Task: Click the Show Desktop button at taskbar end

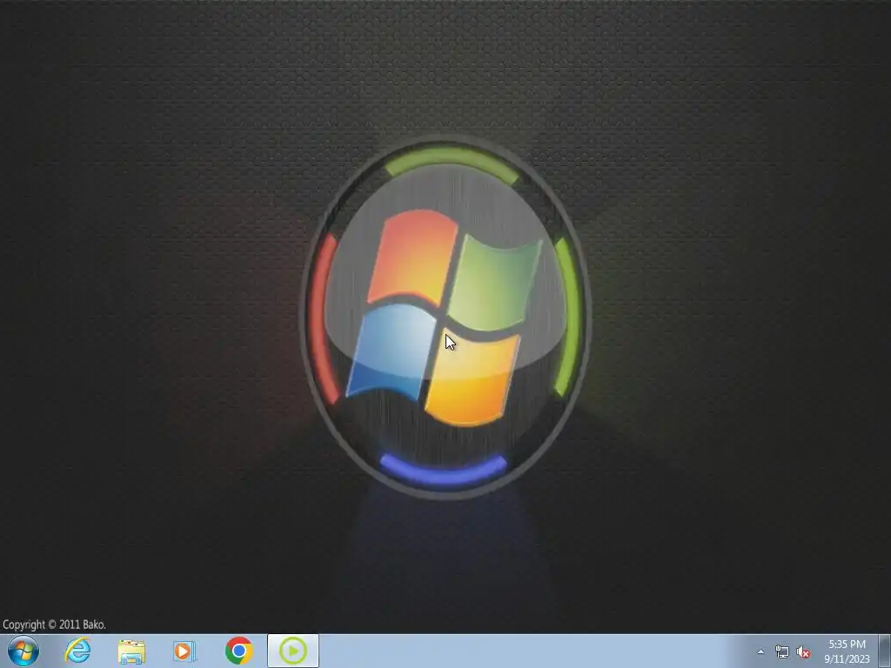Action: coord(885,651)
